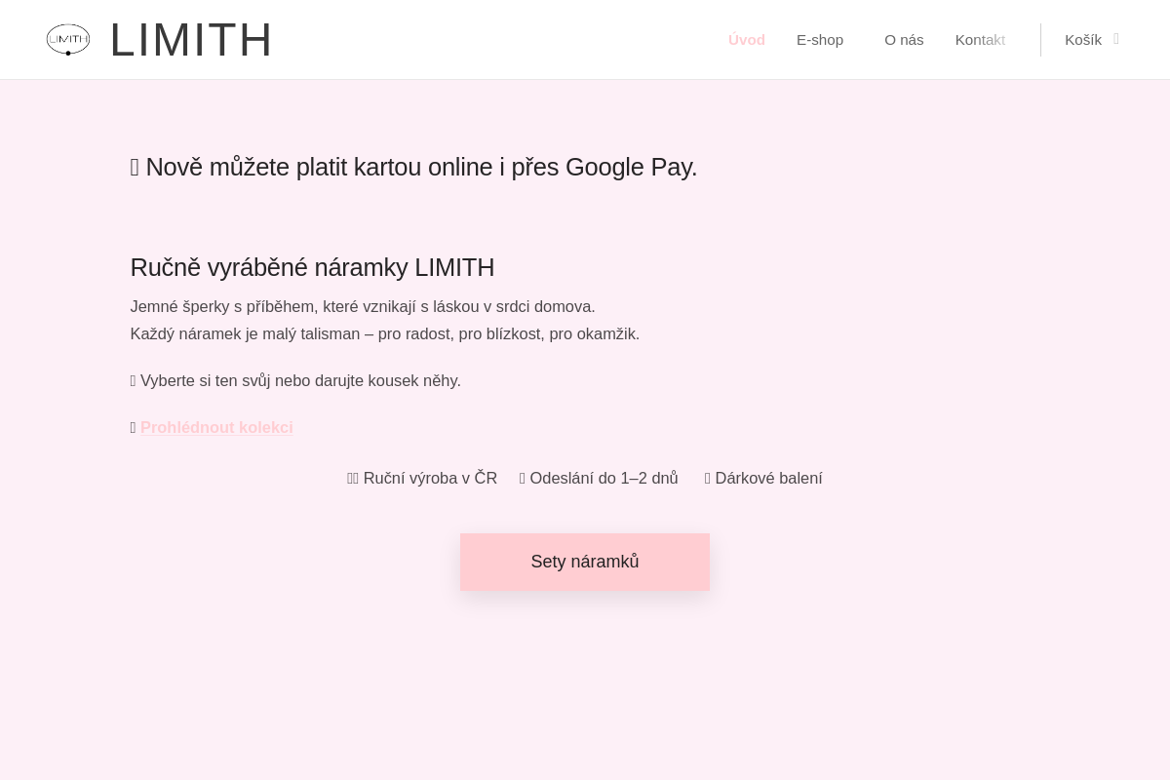Viewport: 1170px width, 780px height.
Task: Click the Ruční výroba v ČR badge icon
Action: pos(353,478)
